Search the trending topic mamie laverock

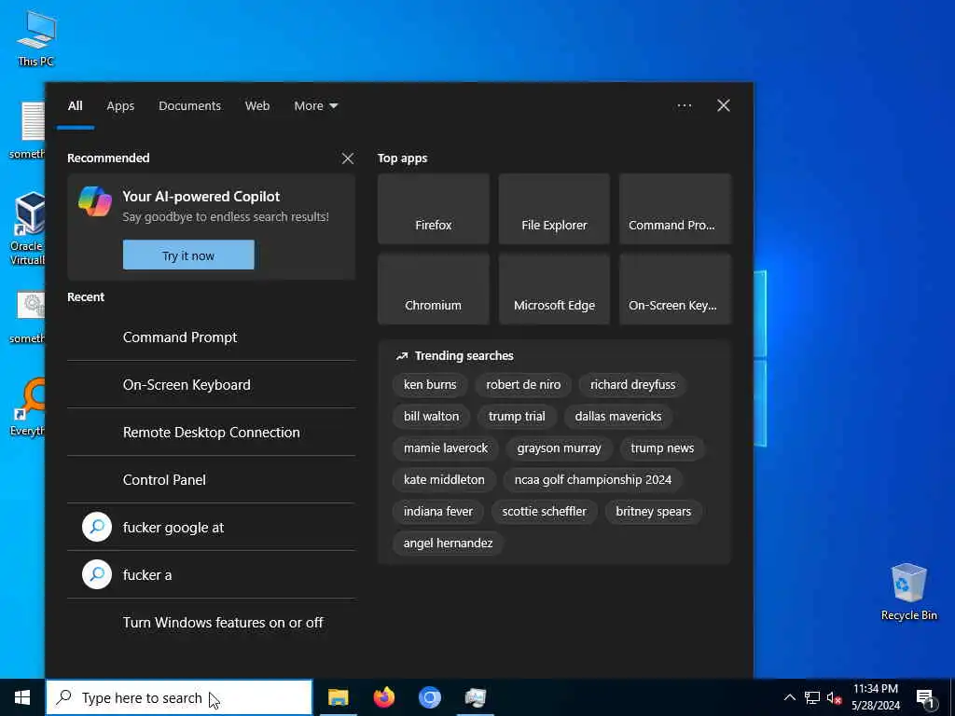(x=446, y=448)
